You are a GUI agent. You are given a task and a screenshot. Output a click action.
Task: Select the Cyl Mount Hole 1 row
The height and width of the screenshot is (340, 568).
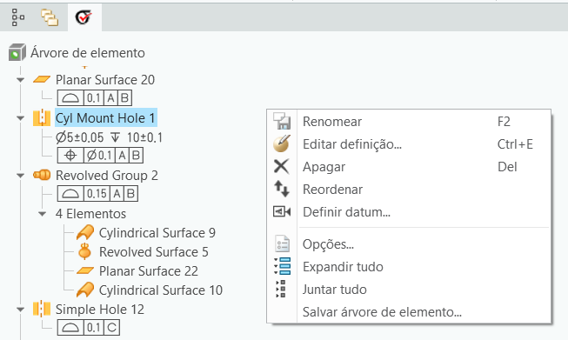pyautogui.click(x=106, y=118)
